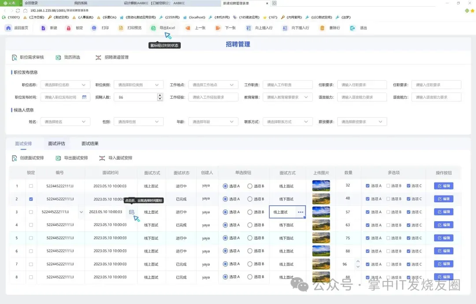Uncheck 多选项 选项 A in row 1
This screenshot has width=476, height=304.
(x=368, y=185)
